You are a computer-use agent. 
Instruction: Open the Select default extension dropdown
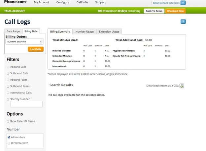tap(166, 3)
